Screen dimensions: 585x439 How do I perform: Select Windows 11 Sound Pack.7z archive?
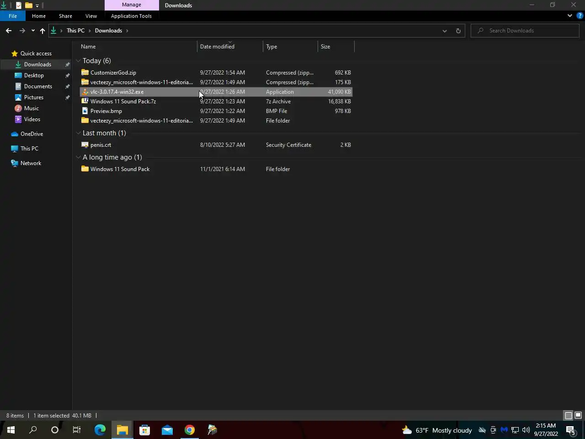[x=216, y=102]
